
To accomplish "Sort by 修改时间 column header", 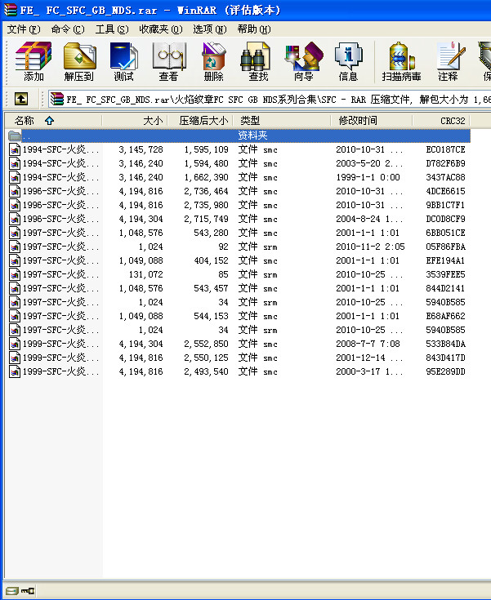I will 372,121.
